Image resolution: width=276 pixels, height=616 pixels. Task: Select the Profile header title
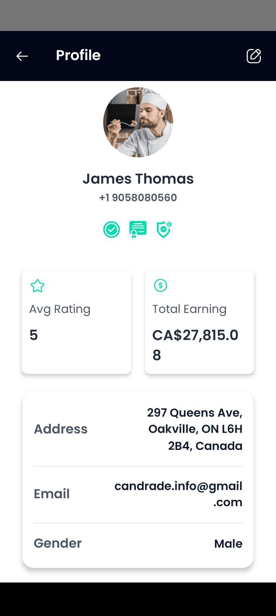click(x=78, y=55)
